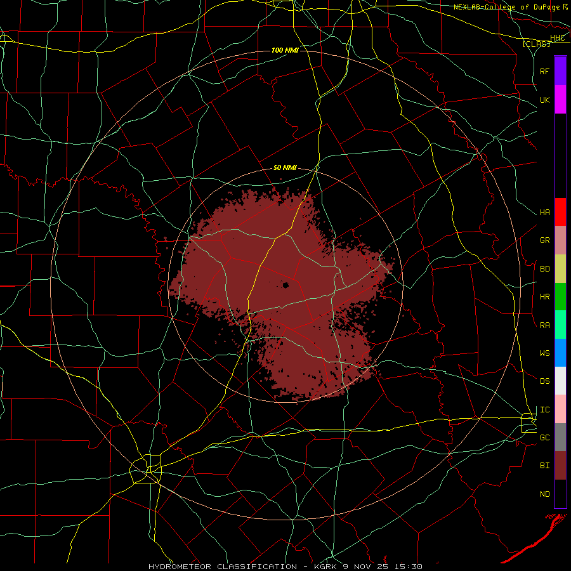
Task: Click the BI legend label
Action: [544, 466]
